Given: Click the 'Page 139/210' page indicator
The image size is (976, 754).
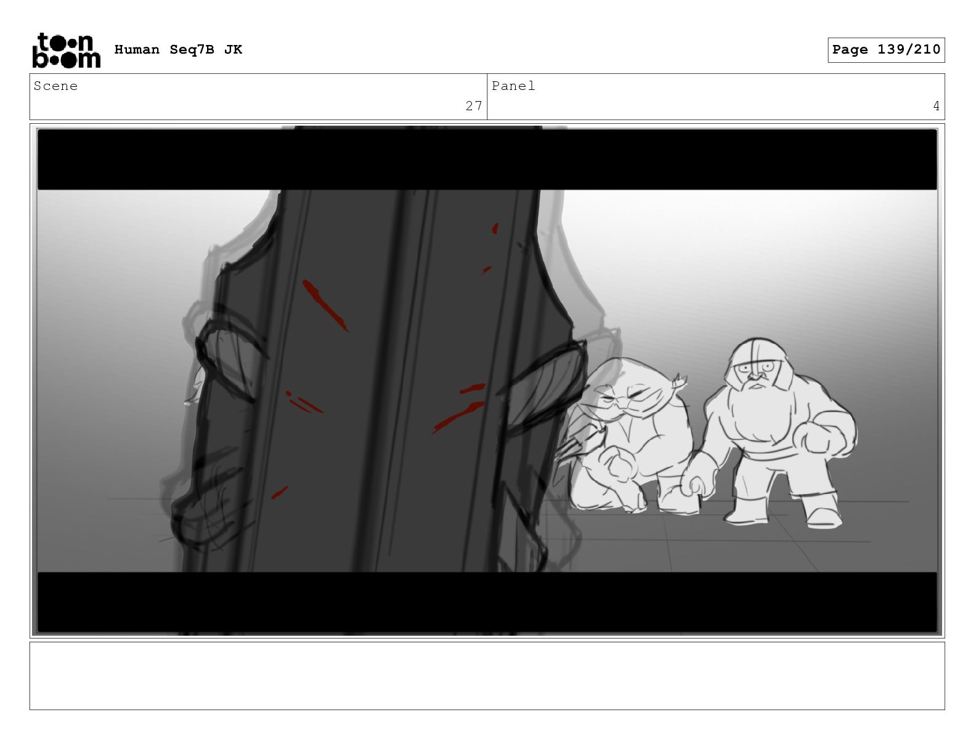Looking at the screenshot, I should tap(886, 50).
